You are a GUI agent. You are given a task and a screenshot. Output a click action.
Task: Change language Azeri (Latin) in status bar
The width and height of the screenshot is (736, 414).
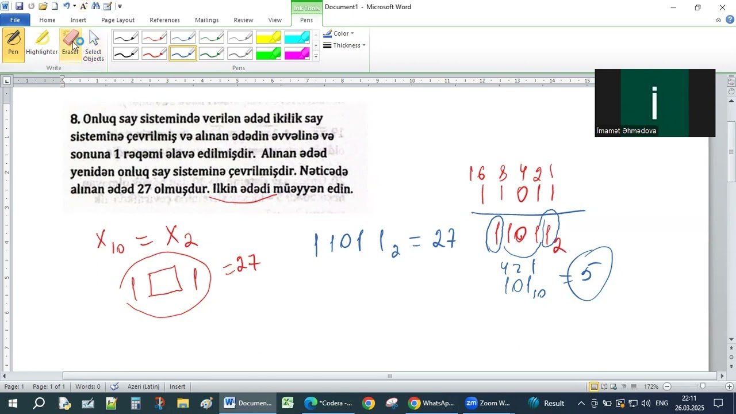coord(143,386)
